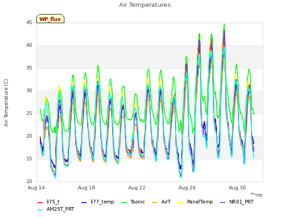Click the Aug 14 x-axis label
The width and height of the screenshot is (290, 218).
click(36, 188)
